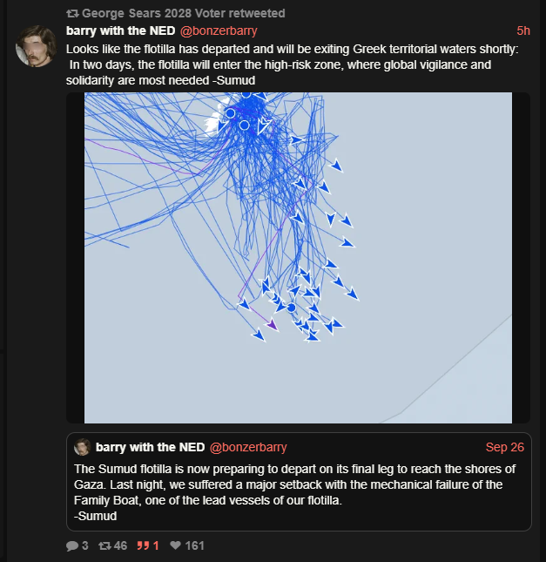Click the like count number 161
546x562 pixels.
[194, 545]
